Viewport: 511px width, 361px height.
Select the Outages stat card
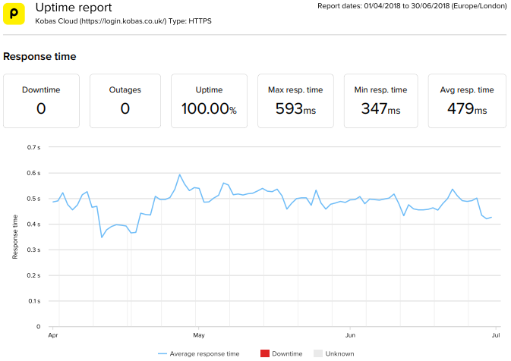[x=125, y=100]
